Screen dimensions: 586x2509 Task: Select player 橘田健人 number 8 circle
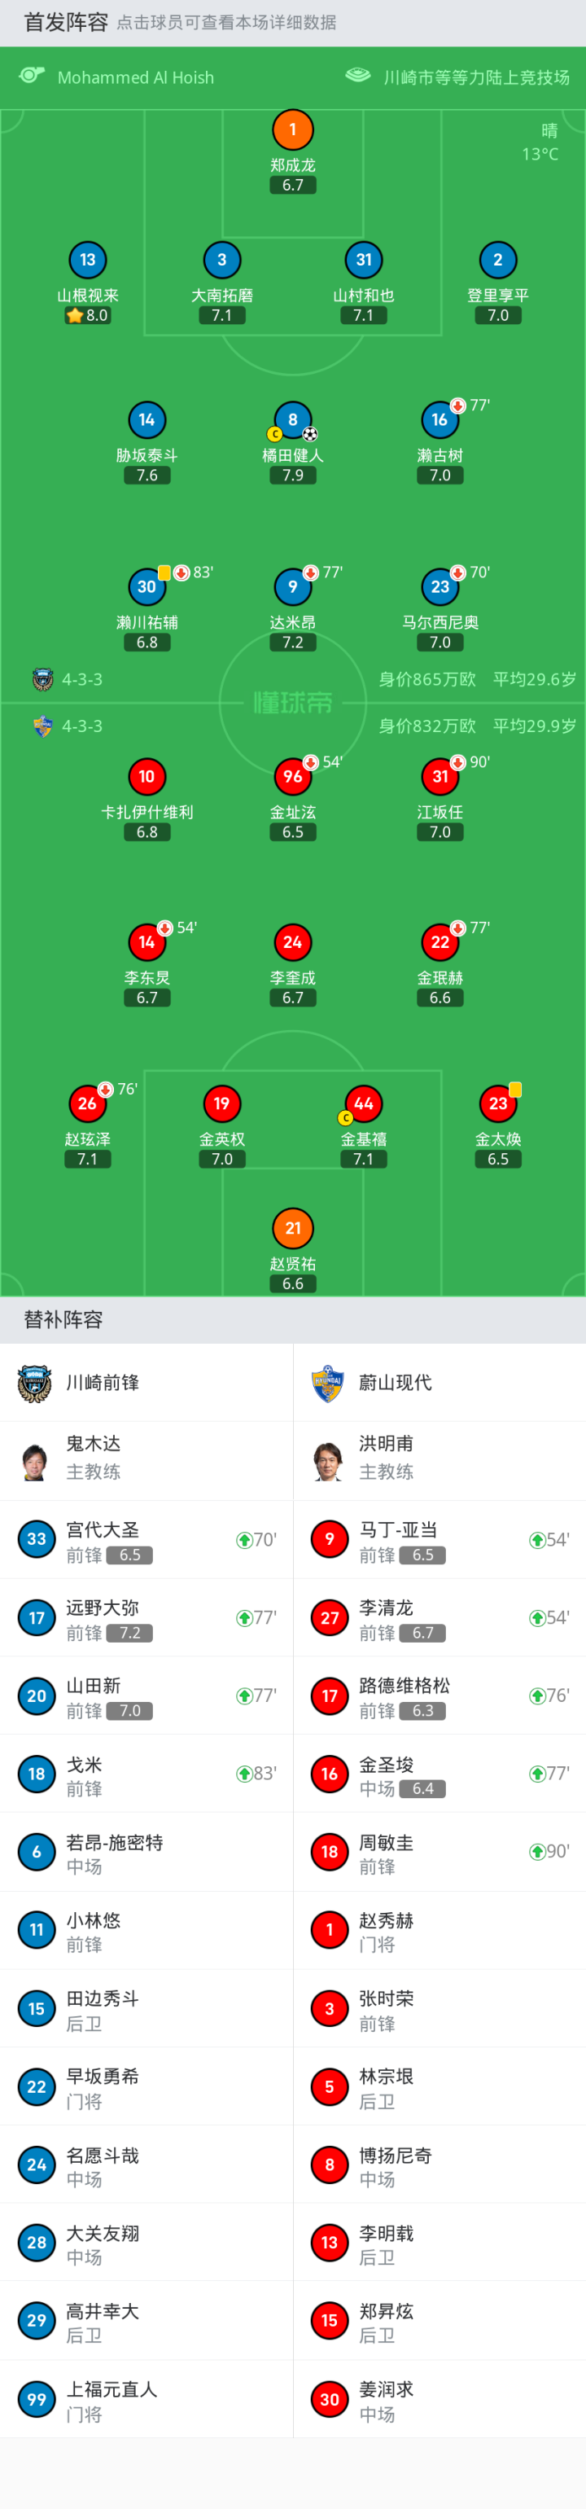pyautogui.click(x=293, y=419)
